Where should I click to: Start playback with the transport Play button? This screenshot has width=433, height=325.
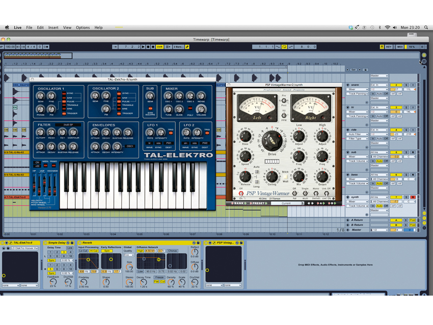pos(143,47)
